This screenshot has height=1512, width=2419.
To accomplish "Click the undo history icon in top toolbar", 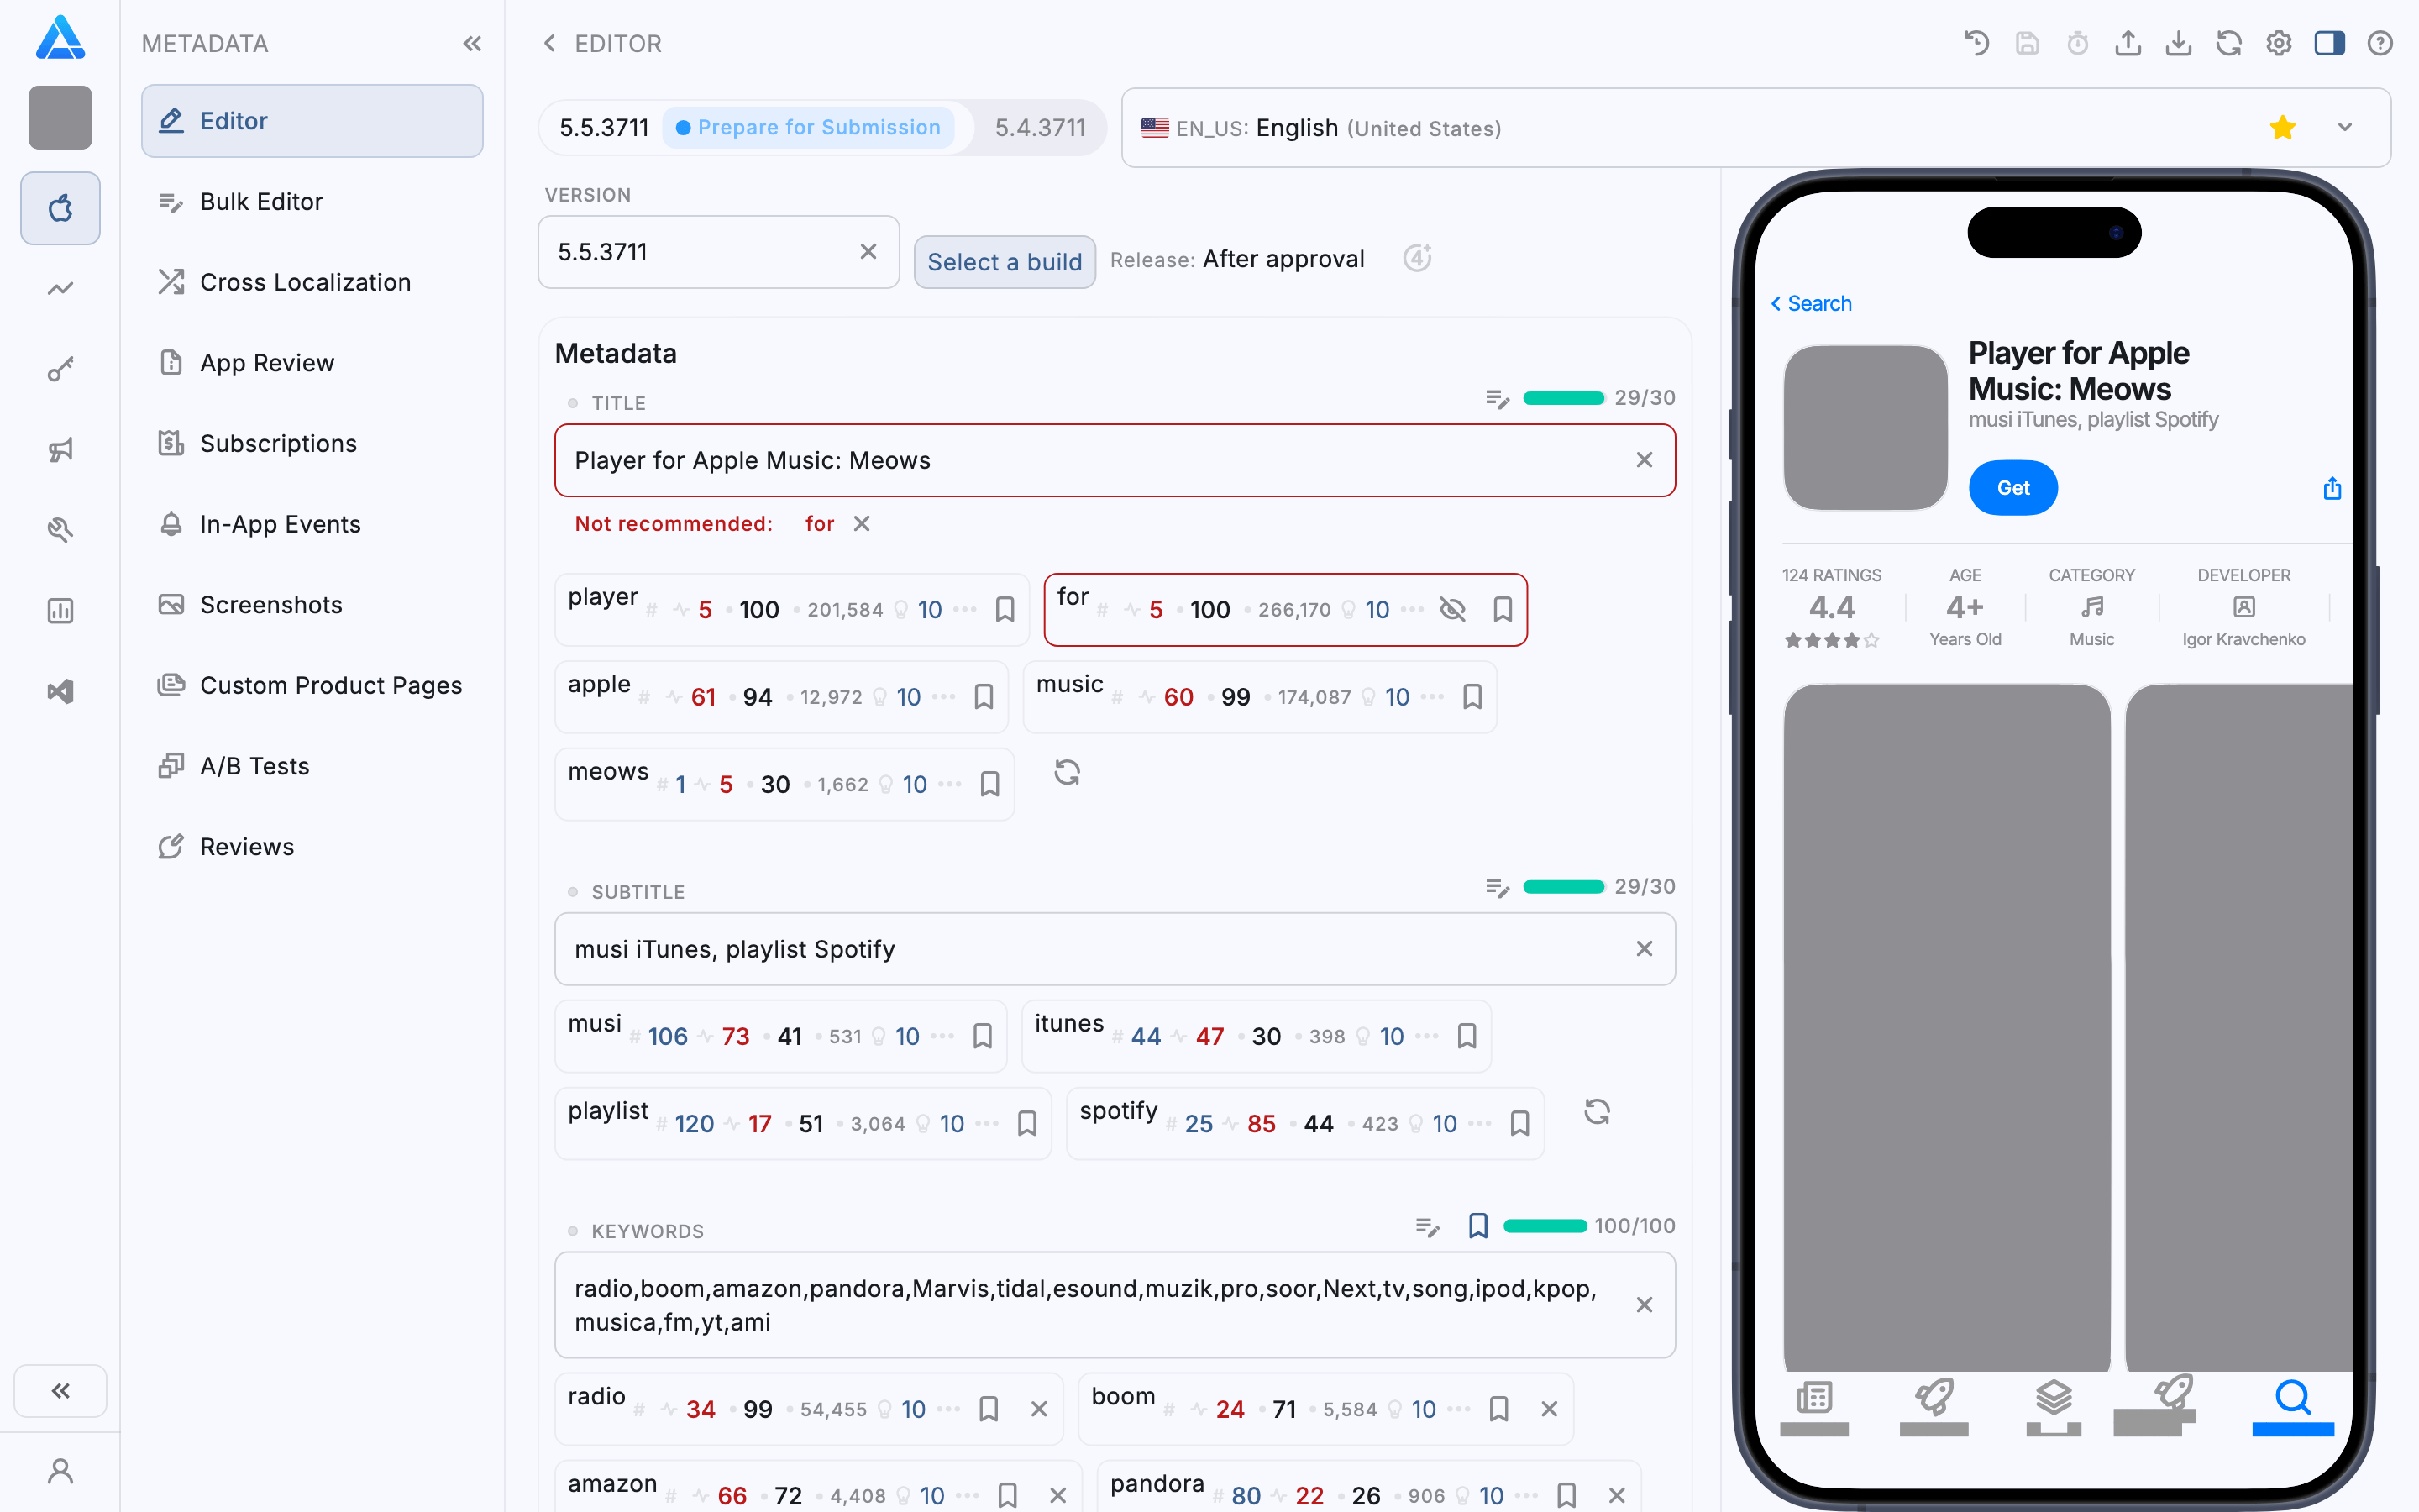I will coord(1976,43).
